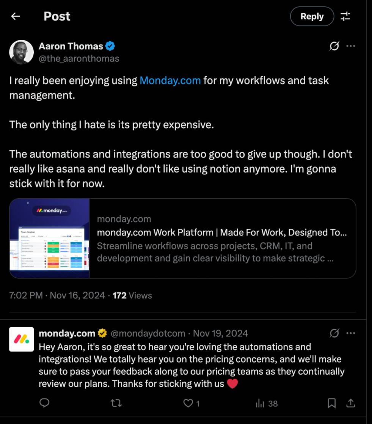
Task: Share the monday.com reply
Action: (351, 403)
